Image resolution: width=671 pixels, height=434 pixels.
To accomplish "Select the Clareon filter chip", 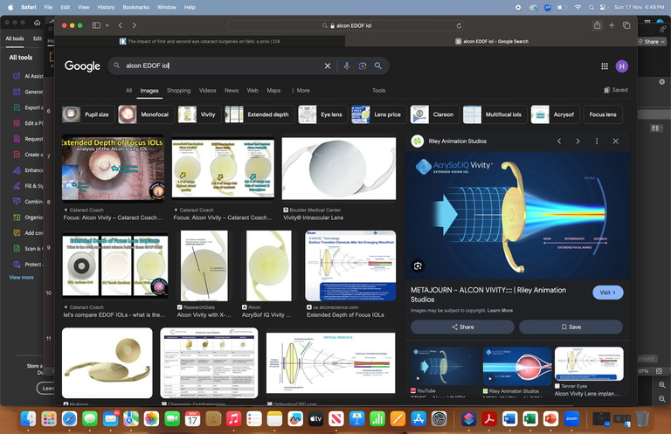I will click(434, 114).
